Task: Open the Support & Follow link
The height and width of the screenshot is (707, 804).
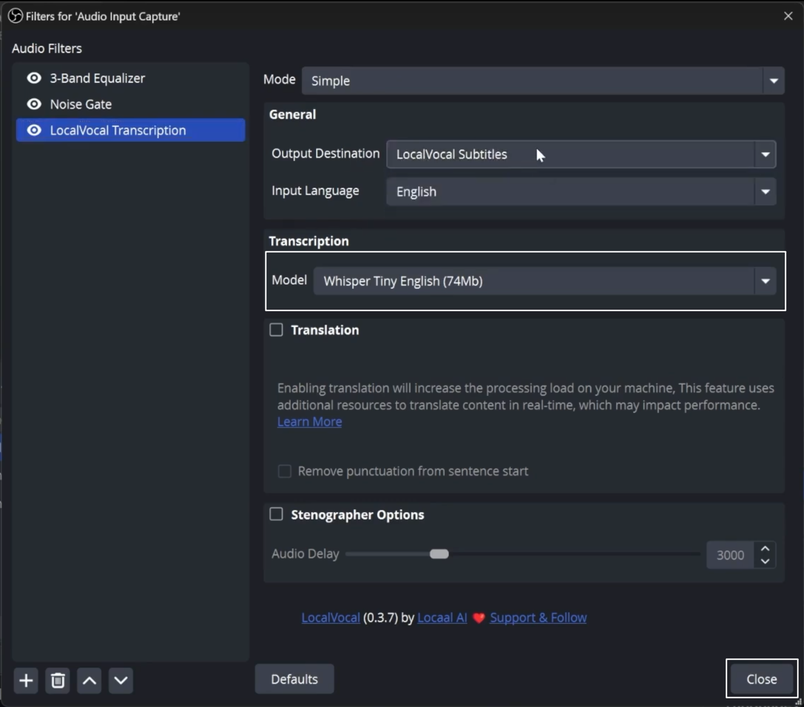Action: point(538,618)
